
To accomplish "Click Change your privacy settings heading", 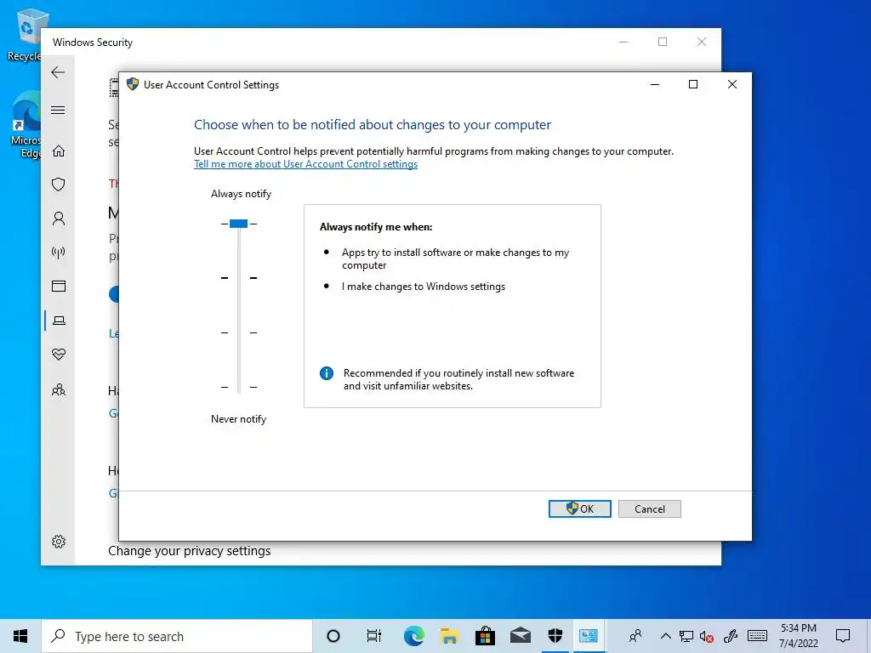I will click(x=190, y=551).
